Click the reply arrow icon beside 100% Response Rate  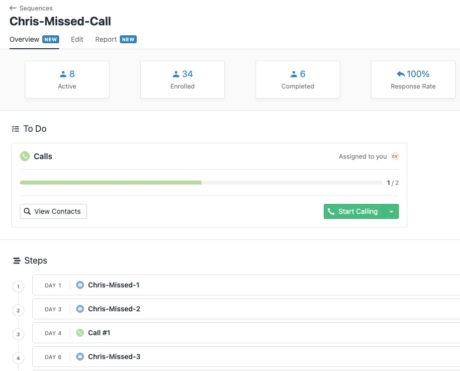pyautogui.click(x=402, y=74)
